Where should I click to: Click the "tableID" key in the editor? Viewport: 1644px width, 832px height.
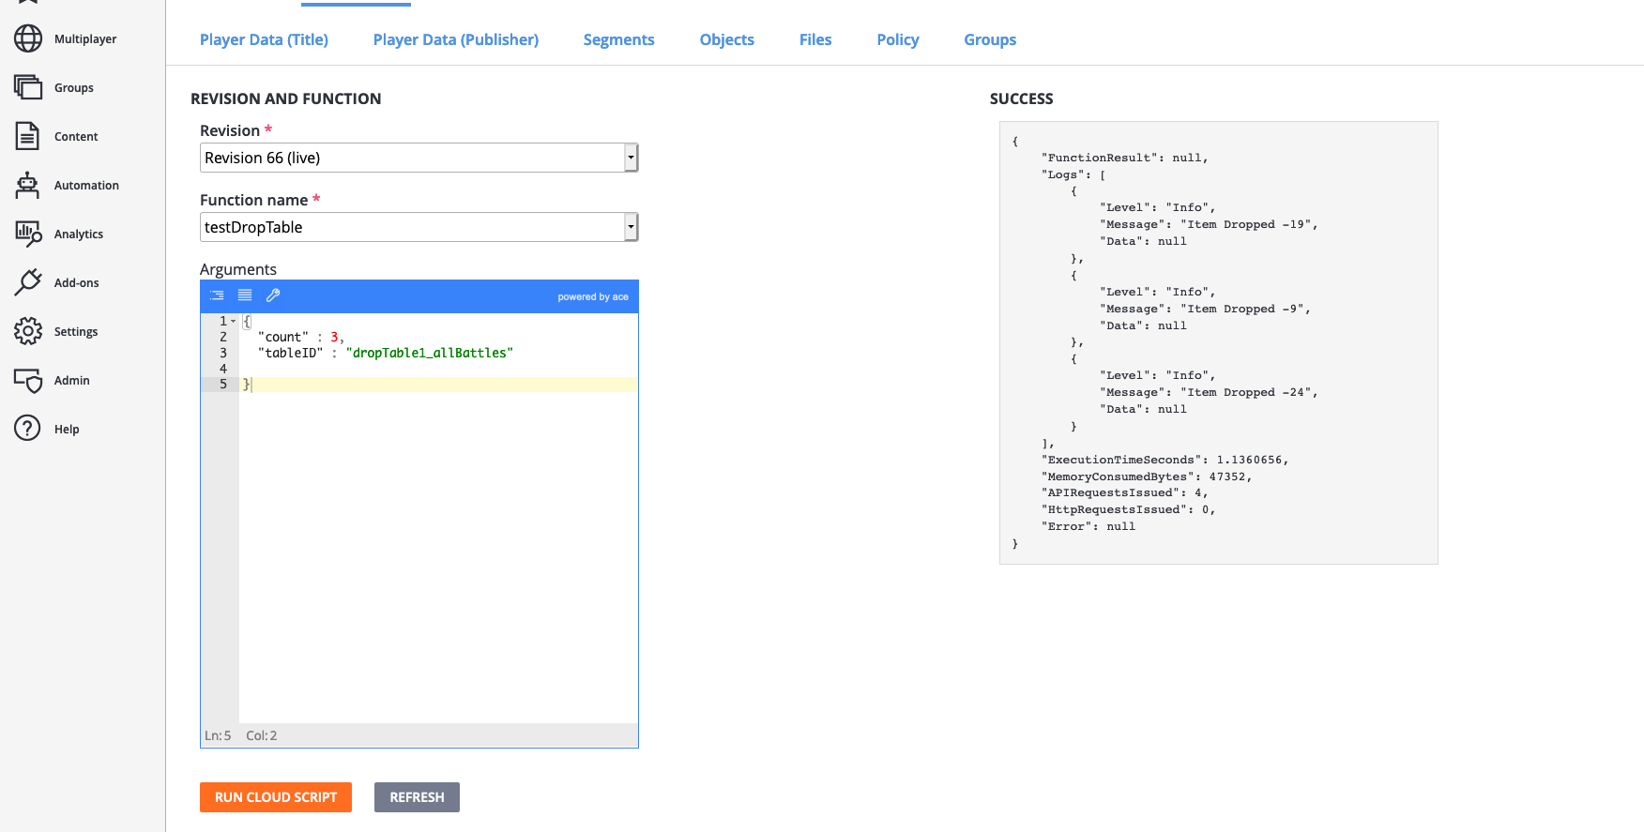click(x=291, y=353)
